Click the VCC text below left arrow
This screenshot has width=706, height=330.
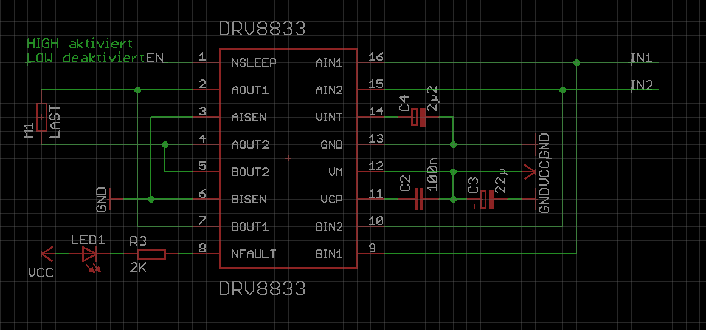(41, 273)
